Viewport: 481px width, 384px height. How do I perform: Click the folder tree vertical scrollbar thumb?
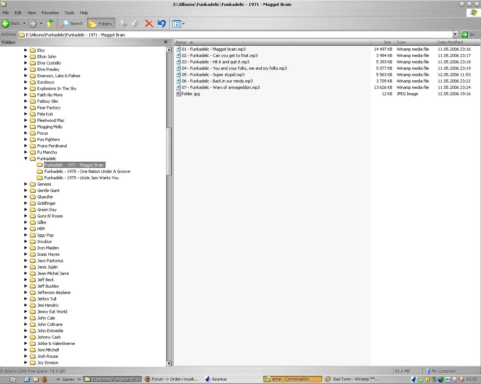coord(169,151)
